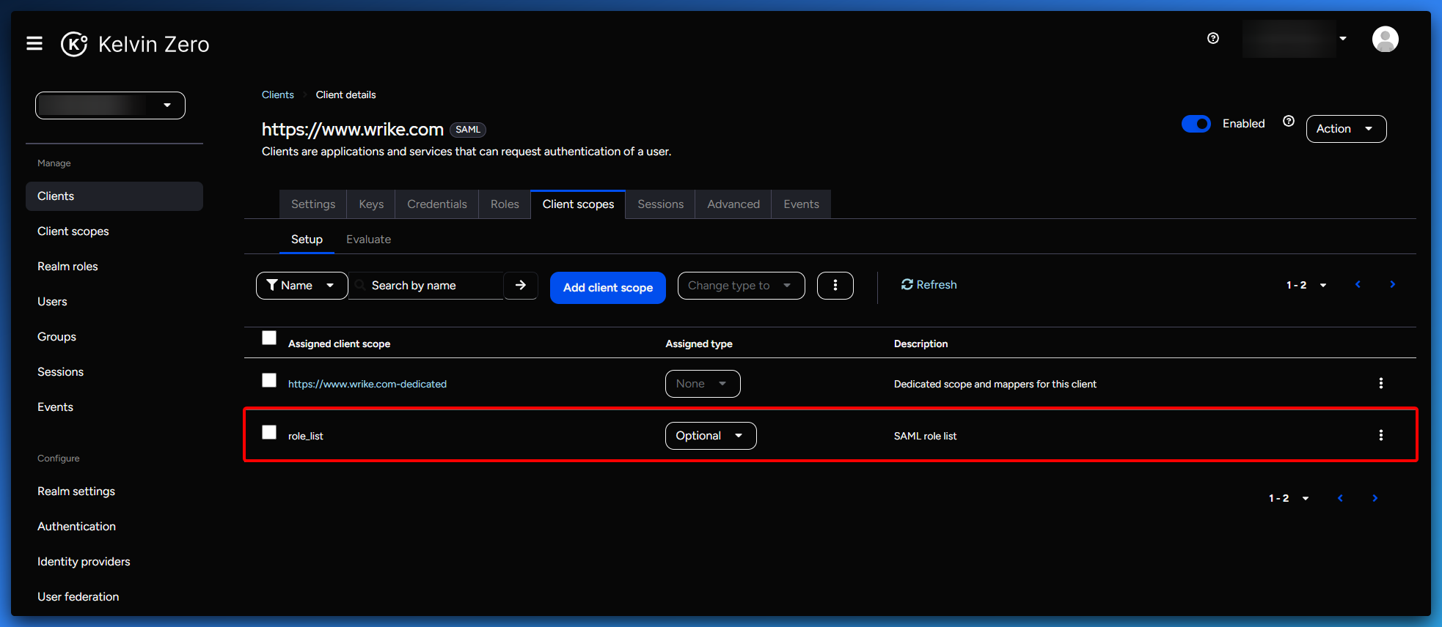Viewport: 1442px width, 627px height.
Task: Click help icon beside Enabled toggle
Action: pos(1289,121)
